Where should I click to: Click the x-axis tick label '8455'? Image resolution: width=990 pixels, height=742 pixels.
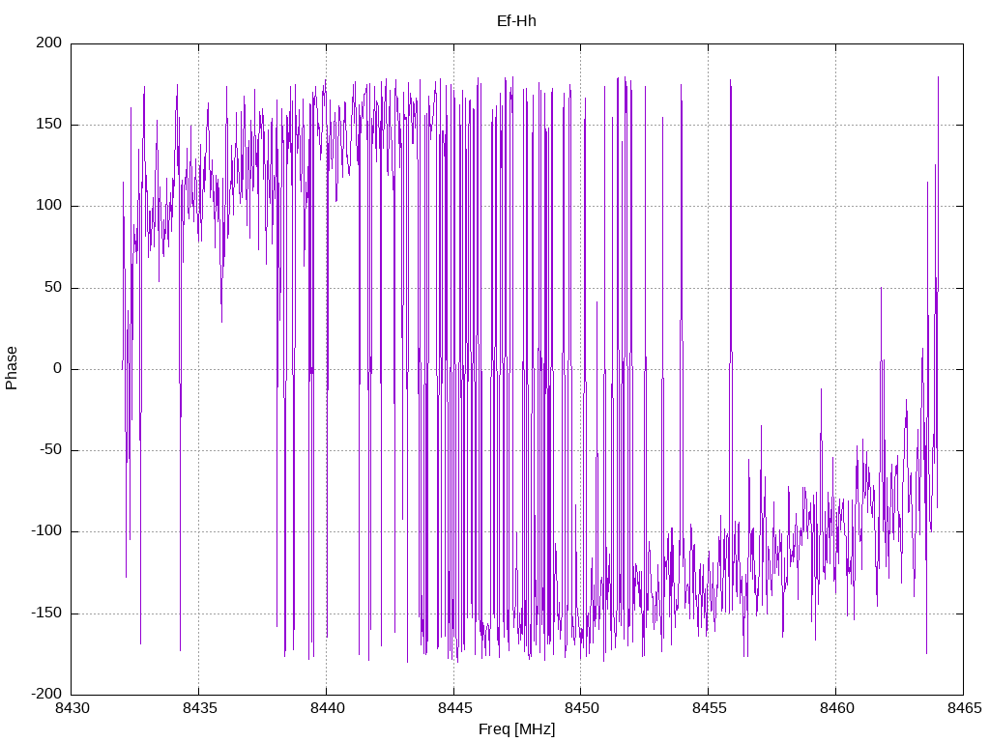[710, 708]
